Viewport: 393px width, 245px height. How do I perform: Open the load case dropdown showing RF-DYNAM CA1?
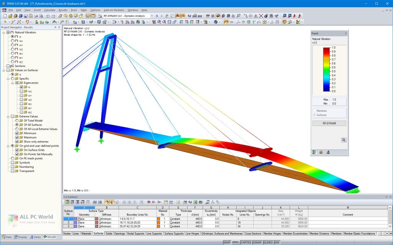pos(151,16)
